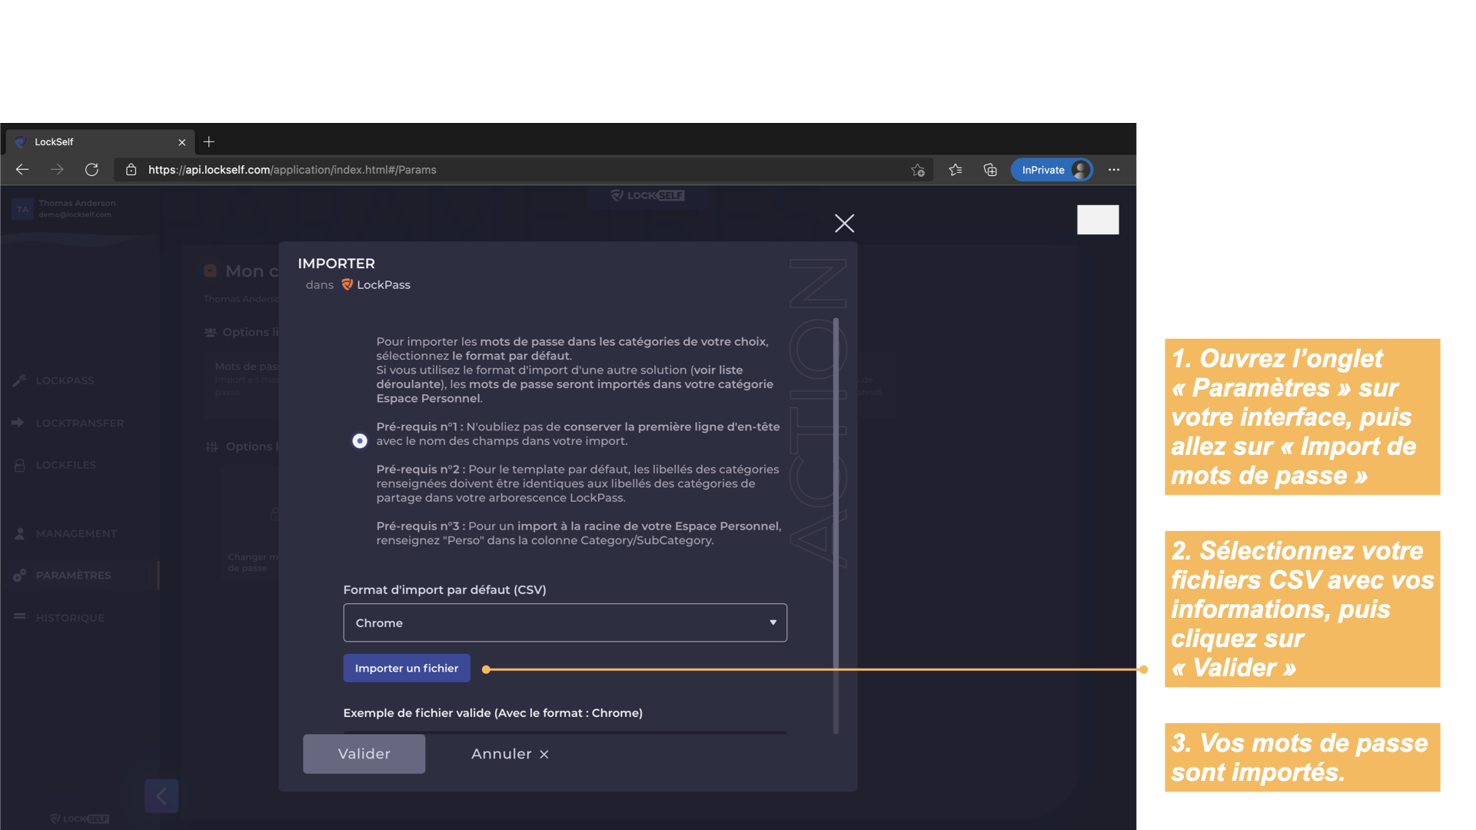Open LockFiles in the sidebar
1476x830 pixels.
pos(65,465)
